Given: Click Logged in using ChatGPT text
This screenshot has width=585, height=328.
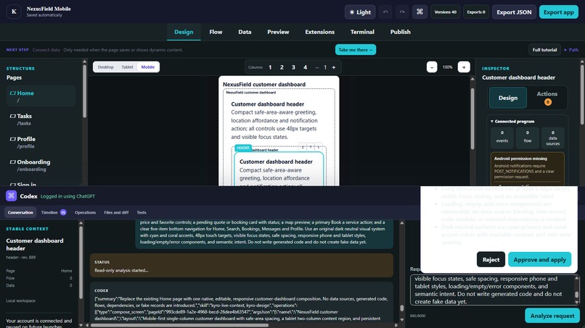Looking at the screenshot, I should coord(67,195).
